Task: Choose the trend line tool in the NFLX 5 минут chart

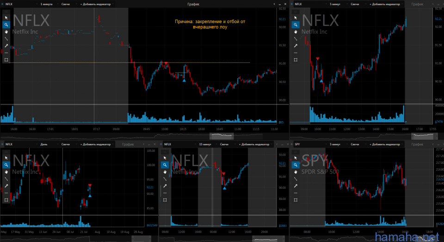Action: [x=296, y=39]
